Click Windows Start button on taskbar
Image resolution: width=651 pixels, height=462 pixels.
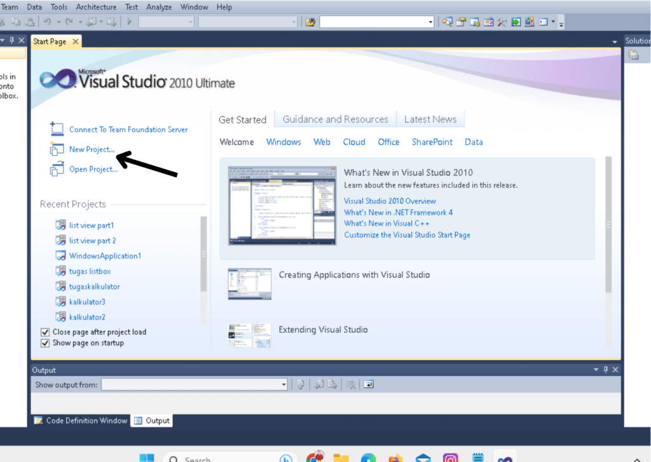pyautogui.click(x=147, y=458)
